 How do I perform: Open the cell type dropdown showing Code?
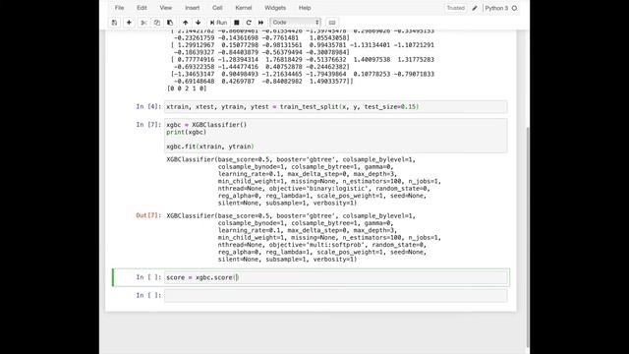click(x=296, y=23)
